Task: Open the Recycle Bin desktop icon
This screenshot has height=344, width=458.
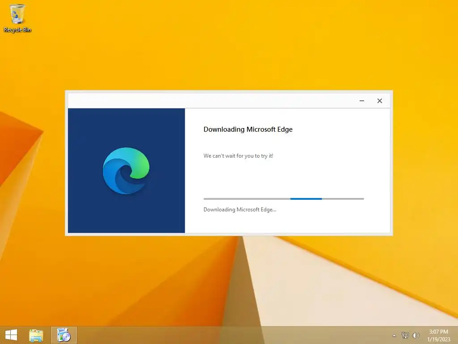Action: click(x=17, y=18)
